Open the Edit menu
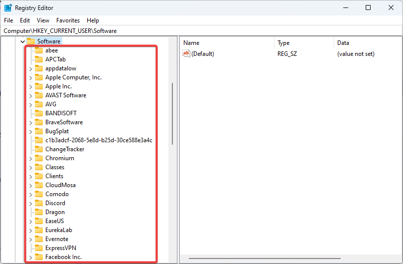This screenshot has width=403, height=264. pyautogui.click(x=25, y=20)
